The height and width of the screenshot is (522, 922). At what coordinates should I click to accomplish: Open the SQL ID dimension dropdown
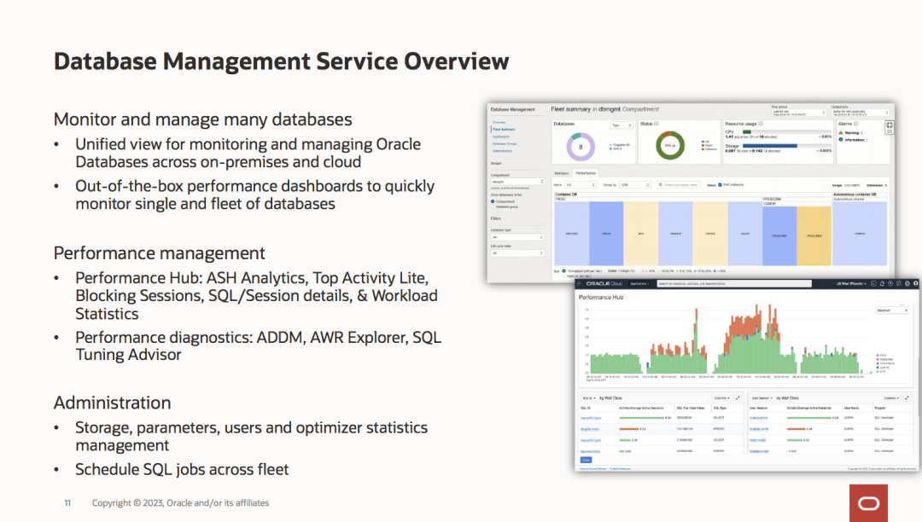(588, 398)
